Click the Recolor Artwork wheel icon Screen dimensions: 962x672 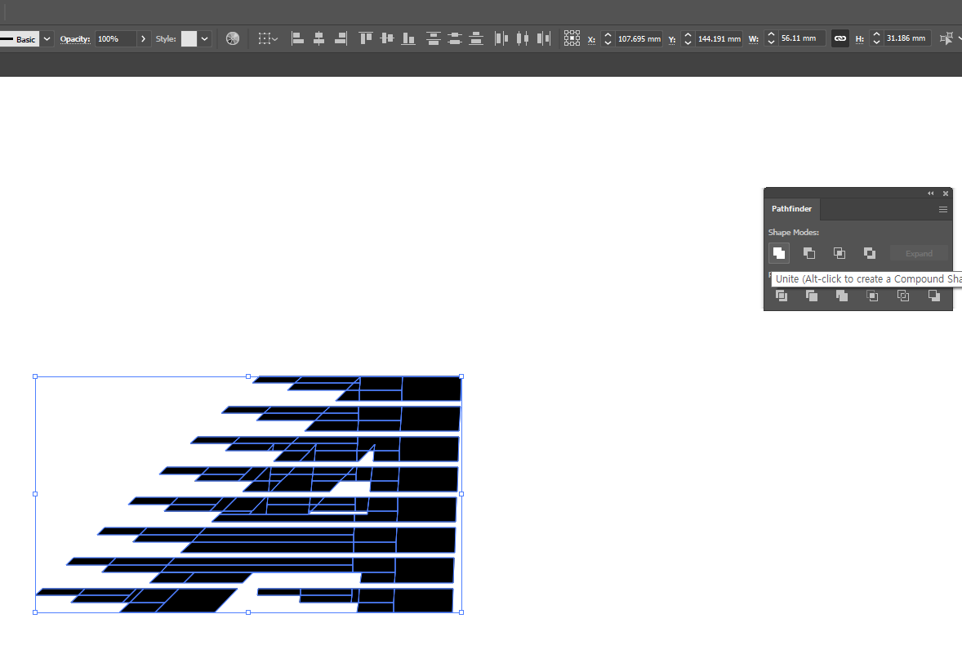(x=233, y=38)
